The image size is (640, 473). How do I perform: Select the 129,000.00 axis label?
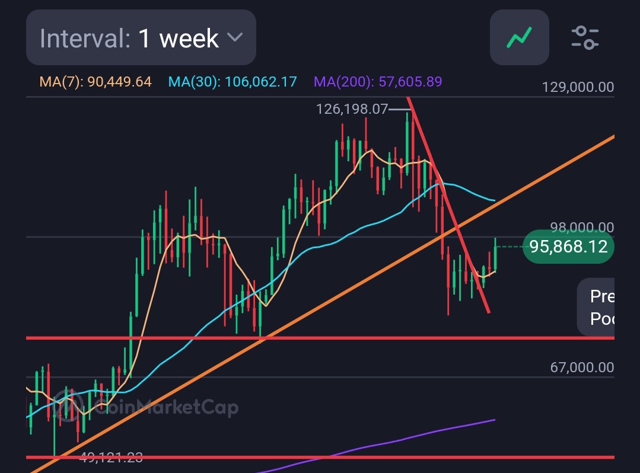pos(578,87)
